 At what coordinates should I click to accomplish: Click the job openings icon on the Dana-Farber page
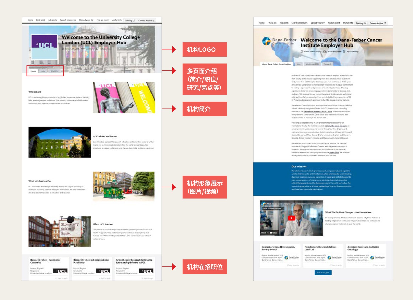coord(344,51)
